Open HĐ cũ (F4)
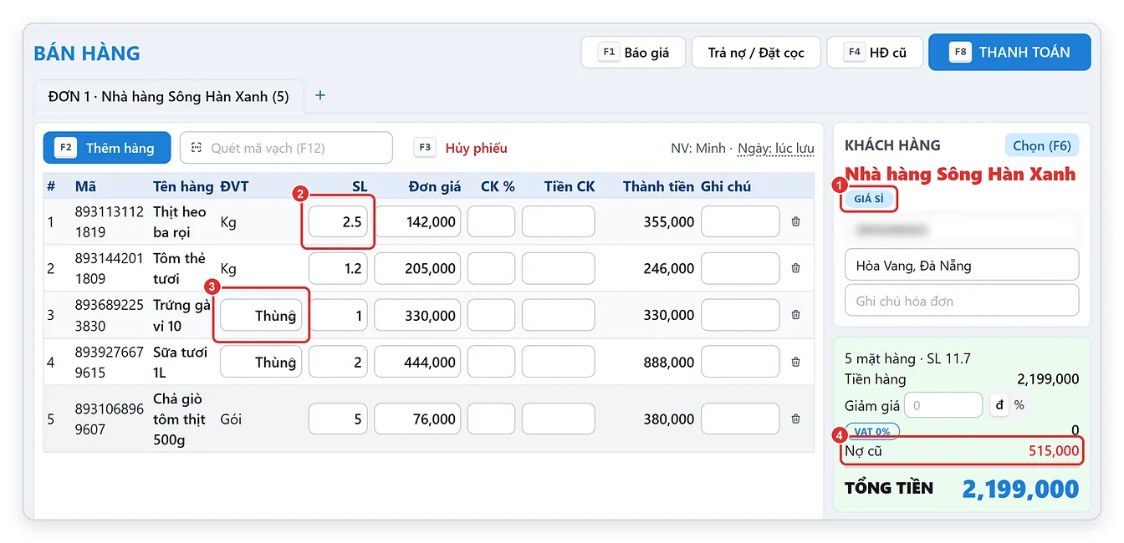The width and height of the screenshot is (1124, 543). coord(875,52)
